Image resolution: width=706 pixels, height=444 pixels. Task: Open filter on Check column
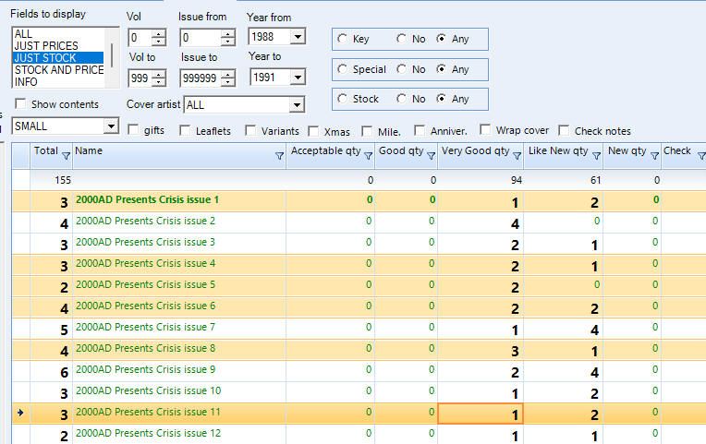(x=701, y=156)
